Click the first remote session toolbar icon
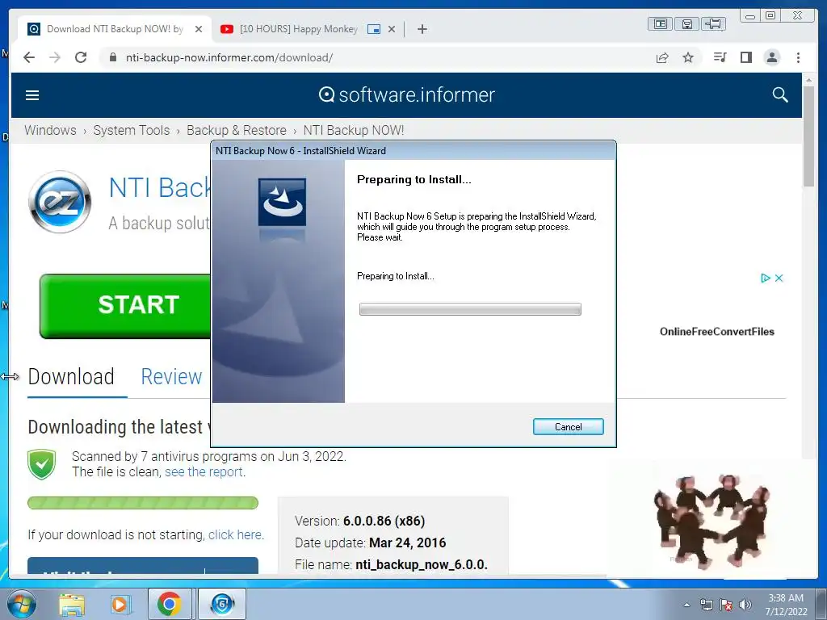 point(661,23)
